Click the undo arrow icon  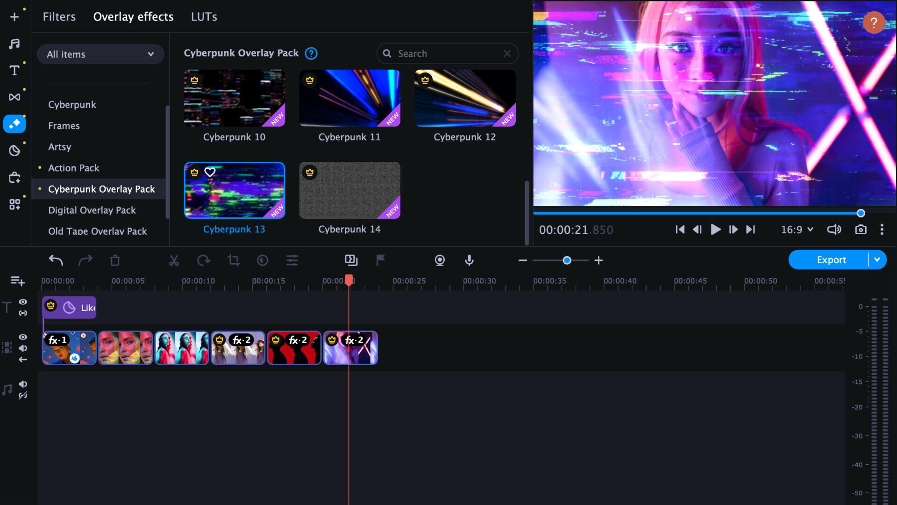coord(56,260)
